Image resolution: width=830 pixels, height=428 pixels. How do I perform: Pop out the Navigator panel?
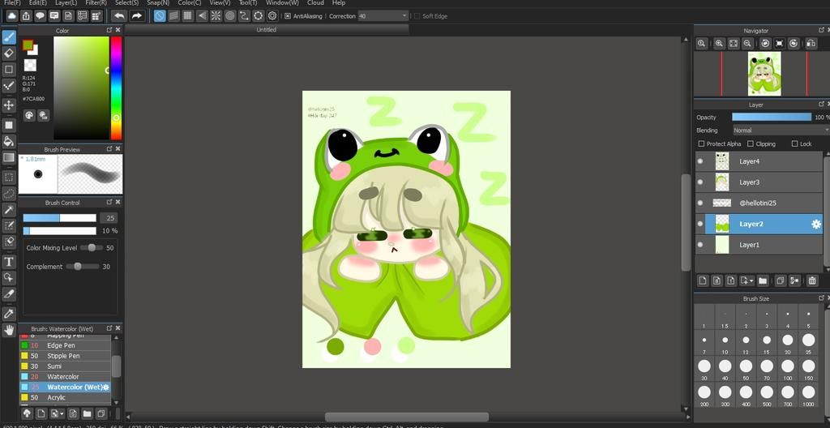(820, 31)
